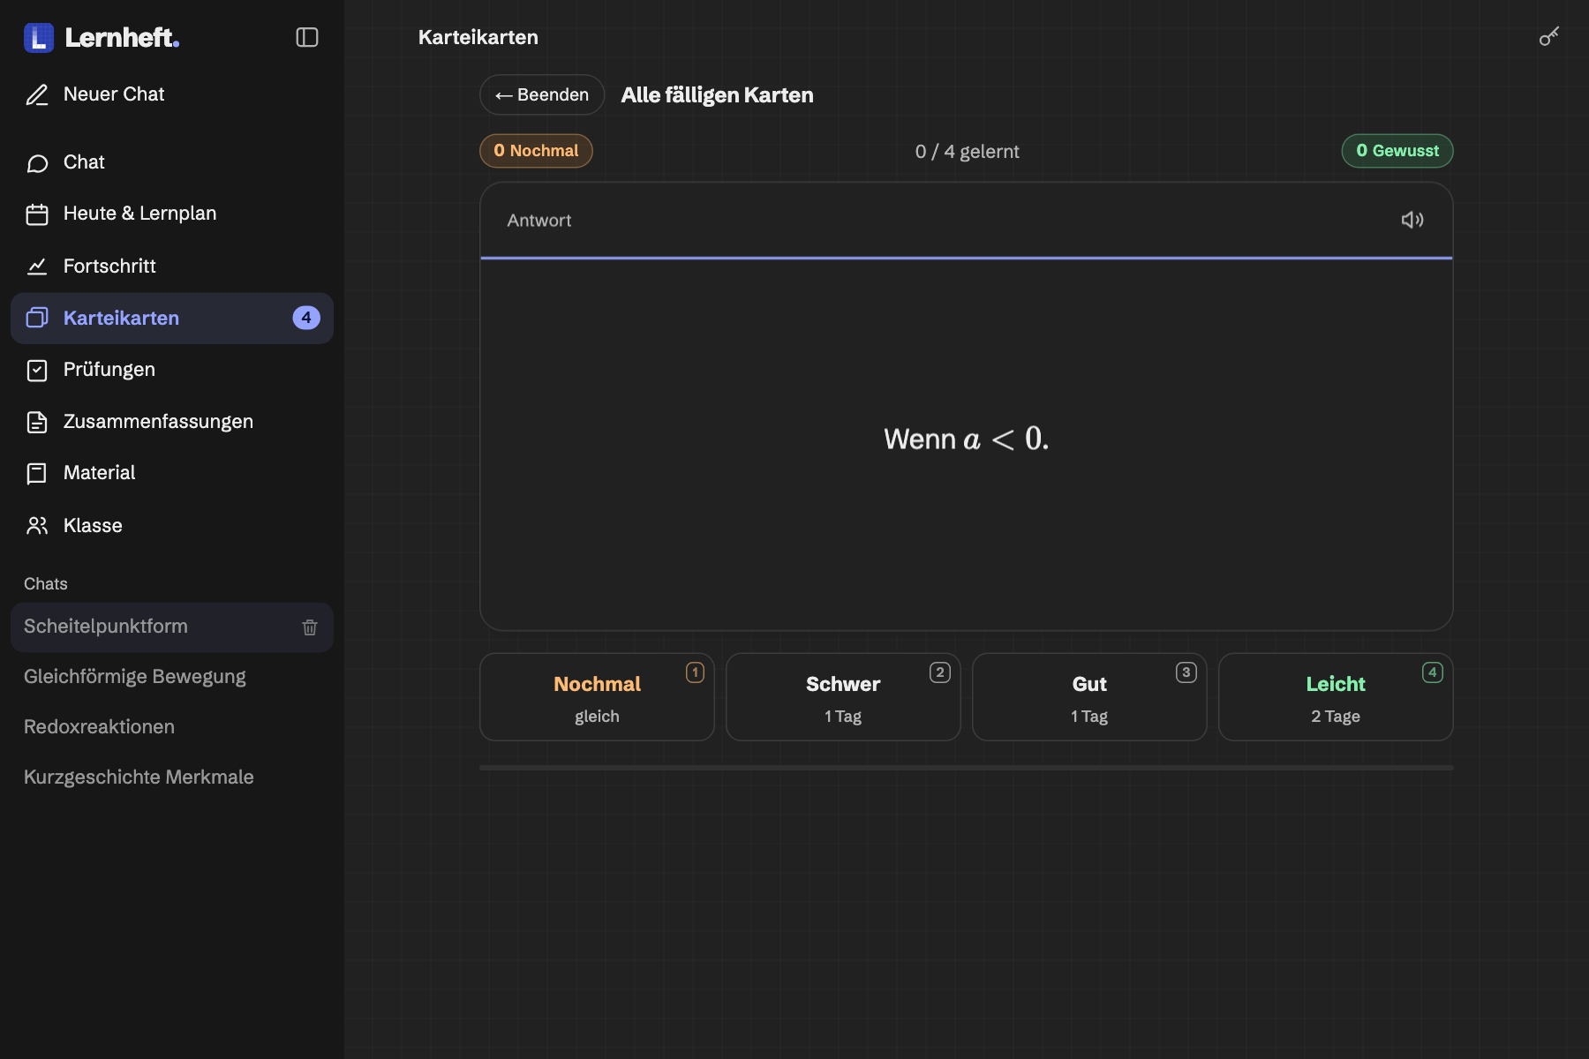Image resolution: width=1589 pixels, height=1059 pixels.
Task: Rate the card as Schwer
Action: [843, 697]
